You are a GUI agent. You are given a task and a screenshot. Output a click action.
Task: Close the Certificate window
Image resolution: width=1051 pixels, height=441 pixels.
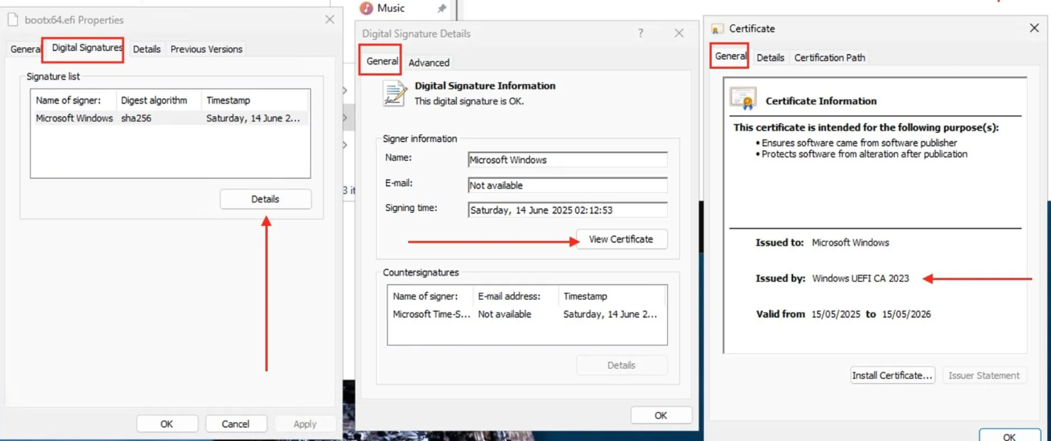coord(1034,28)
